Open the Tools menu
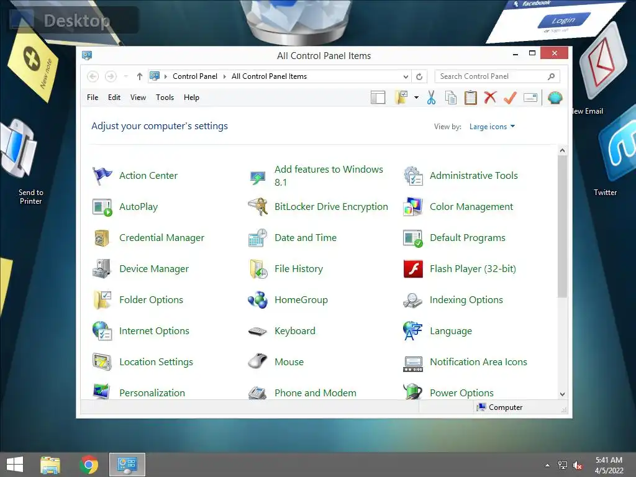The height and width of the screenshot is (477, 636). (x=165, y=98)
